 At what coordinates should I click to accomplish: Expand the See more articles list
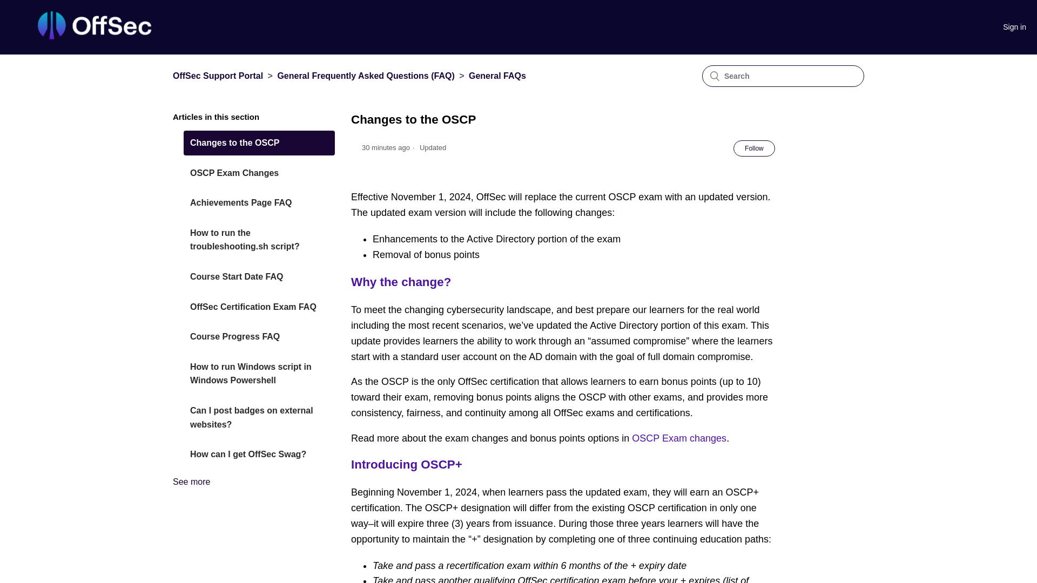click(x=192, y=482)
